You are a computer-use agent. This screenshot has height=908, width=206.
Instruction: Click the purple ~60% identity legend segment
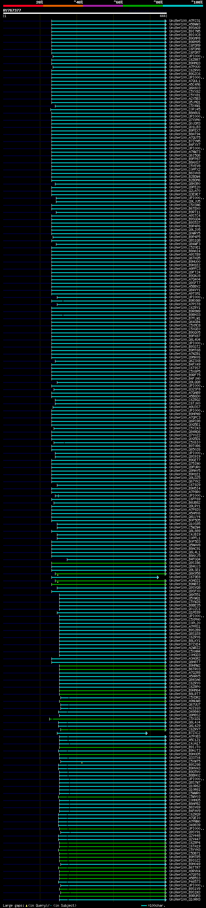pyautogui.click(x=103, y=6)
